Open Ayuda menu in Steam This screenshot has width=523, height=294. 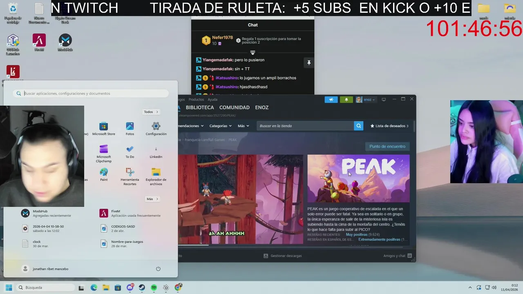coord(212,100)
